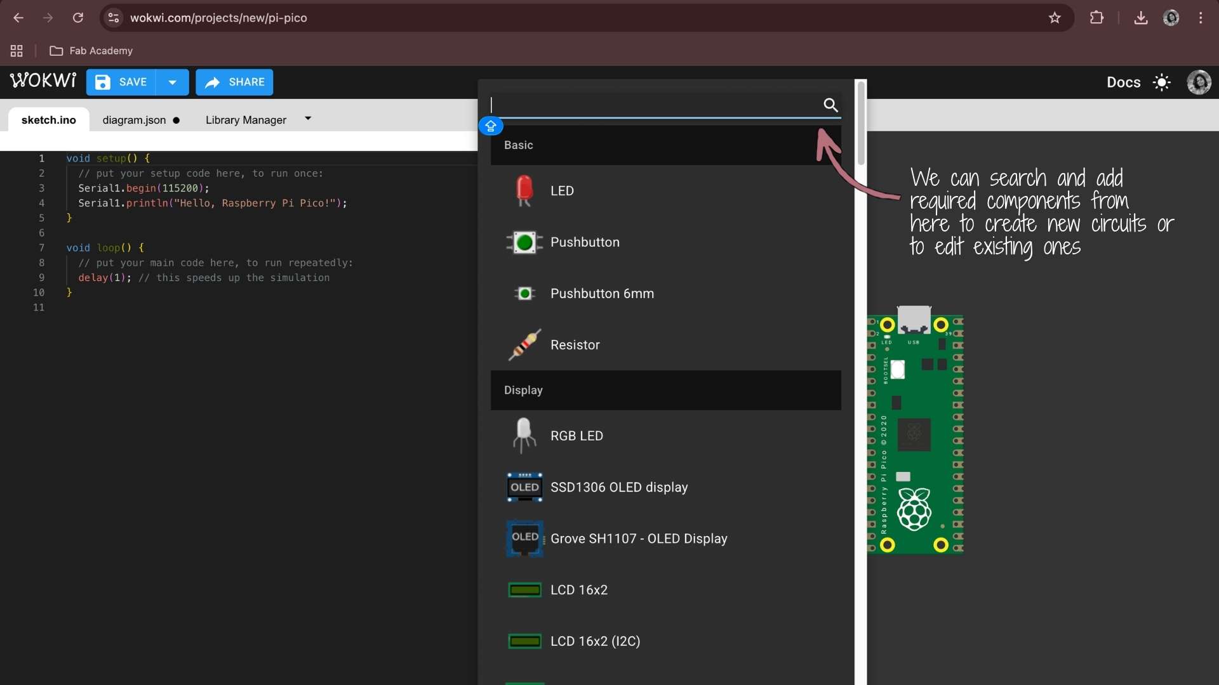Viewport: 1219px width, 685px height.
Task: Pick the RGB LED component
Action: pos(576,436)
